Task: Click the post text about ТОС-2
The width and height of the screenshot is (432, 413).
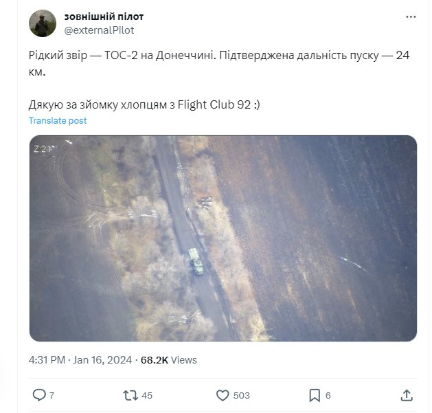Action: pos(219,63)
